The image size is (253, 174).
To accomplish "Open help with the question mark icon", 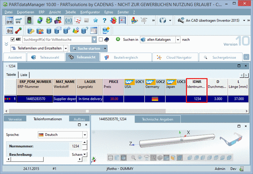I will 105,21.
